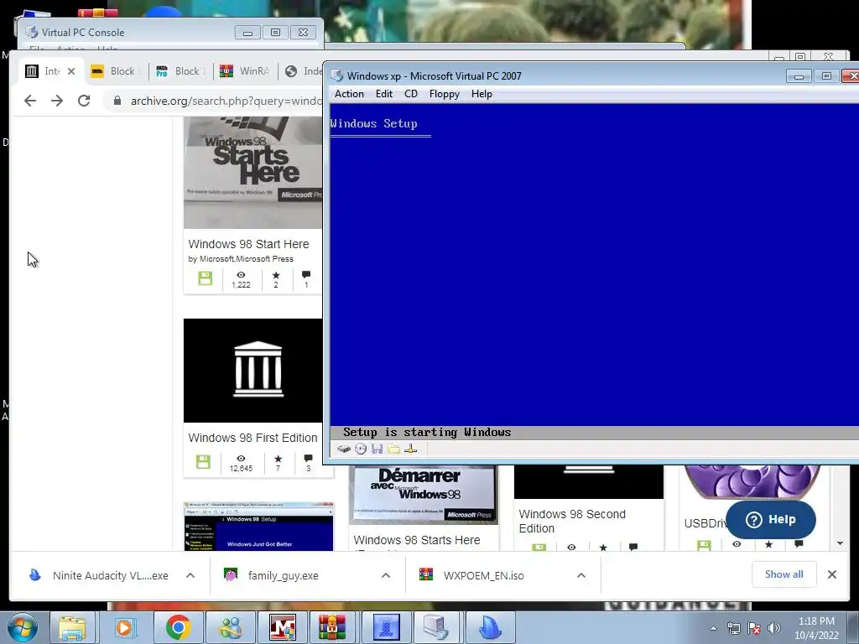Image resolution: width=859 pixels, height=644 pixels.
Task: Click reviews icon under Windows 98 First Edition
Action: 308,458
